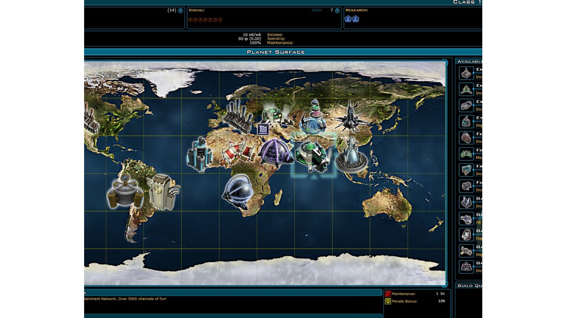Viewport: 566px width, 318px height.
Task: Click the Social clock icon next to 7
Action: coord(337,11)
